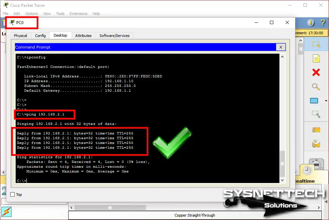Open the info icon in main toolbar

[311, 23]
